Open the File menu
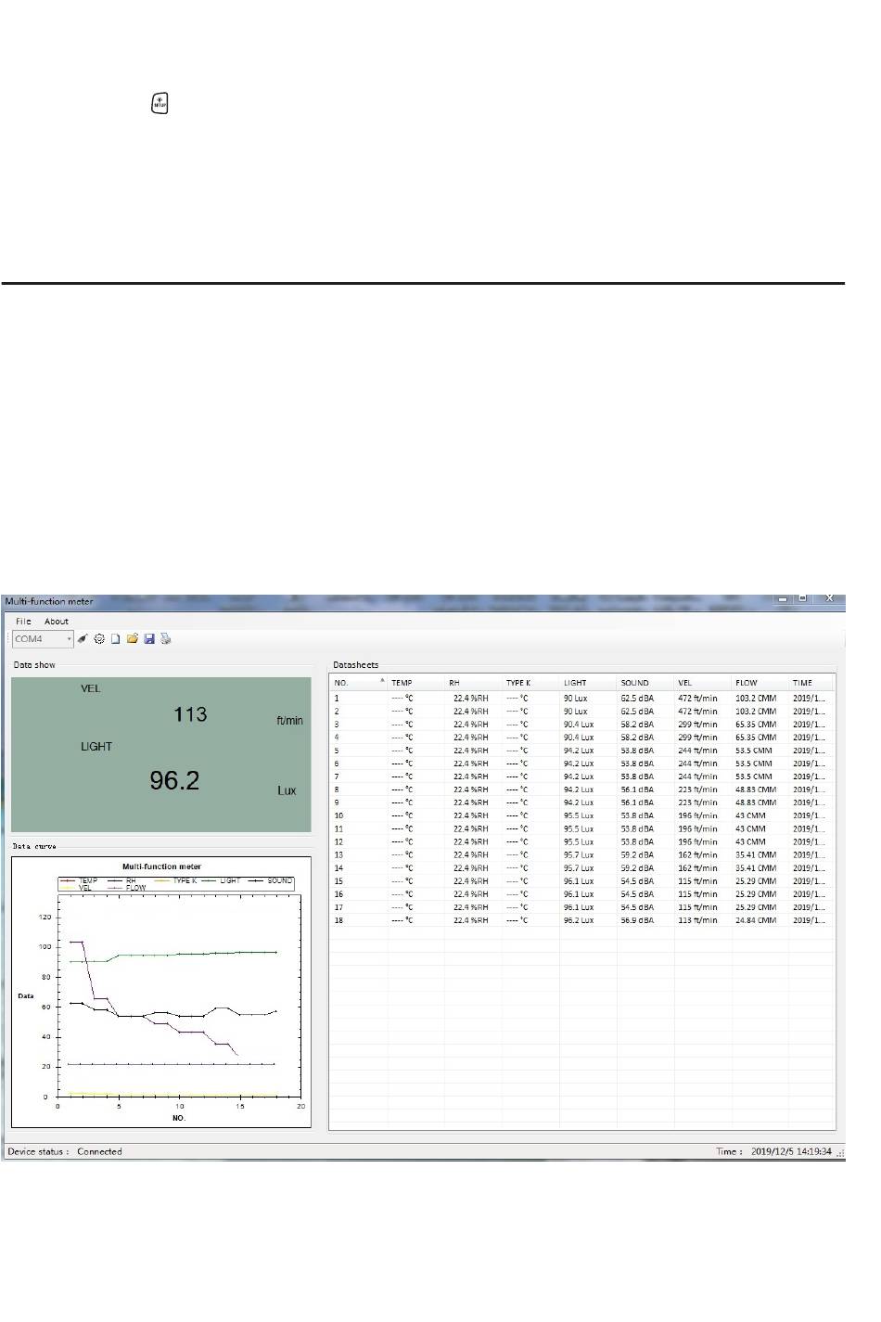Viewport: 881px width, 1322px height. 23,622
